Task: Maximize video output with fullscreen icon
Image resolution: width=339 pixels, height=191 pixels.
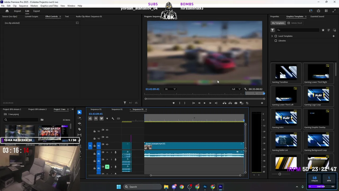Action: [x=334, y=11]
